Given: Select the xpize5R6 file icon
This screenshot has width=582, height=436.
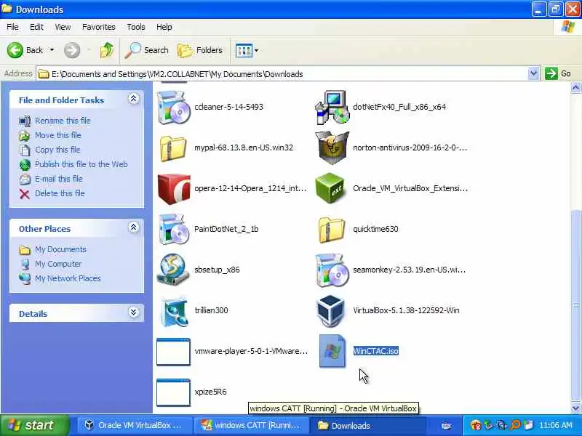Looking at the screenshot, I should pos(173,392).
